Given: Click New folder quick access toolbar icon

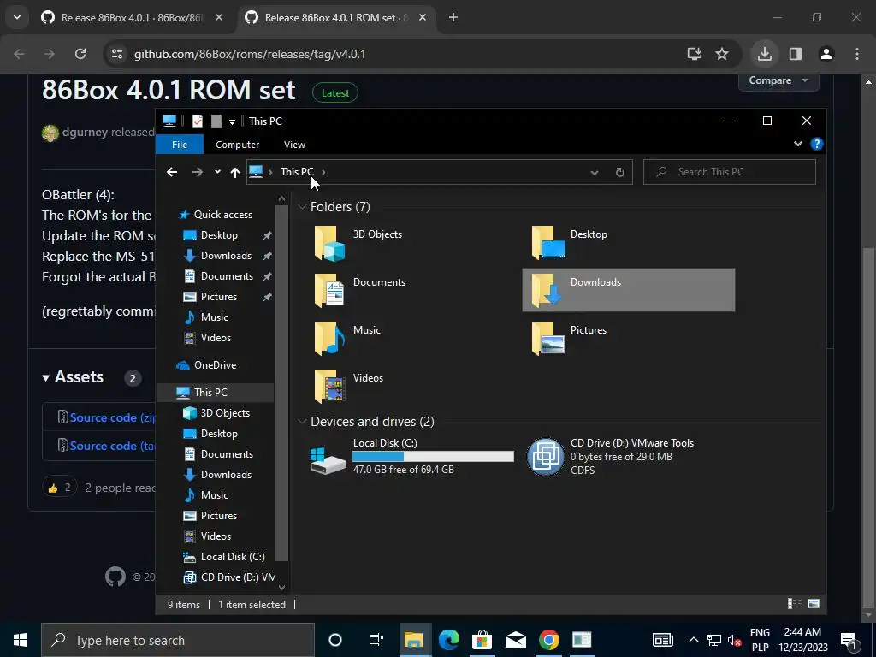Looking at the screenshot, I should pyautogui.click(x=216, y=121).
